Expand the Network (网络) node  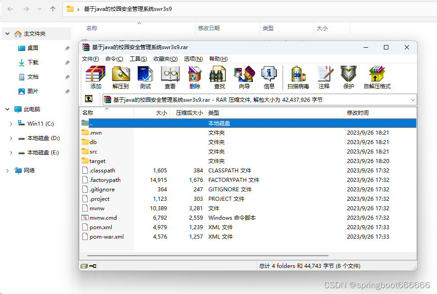[x=8, y=171]
